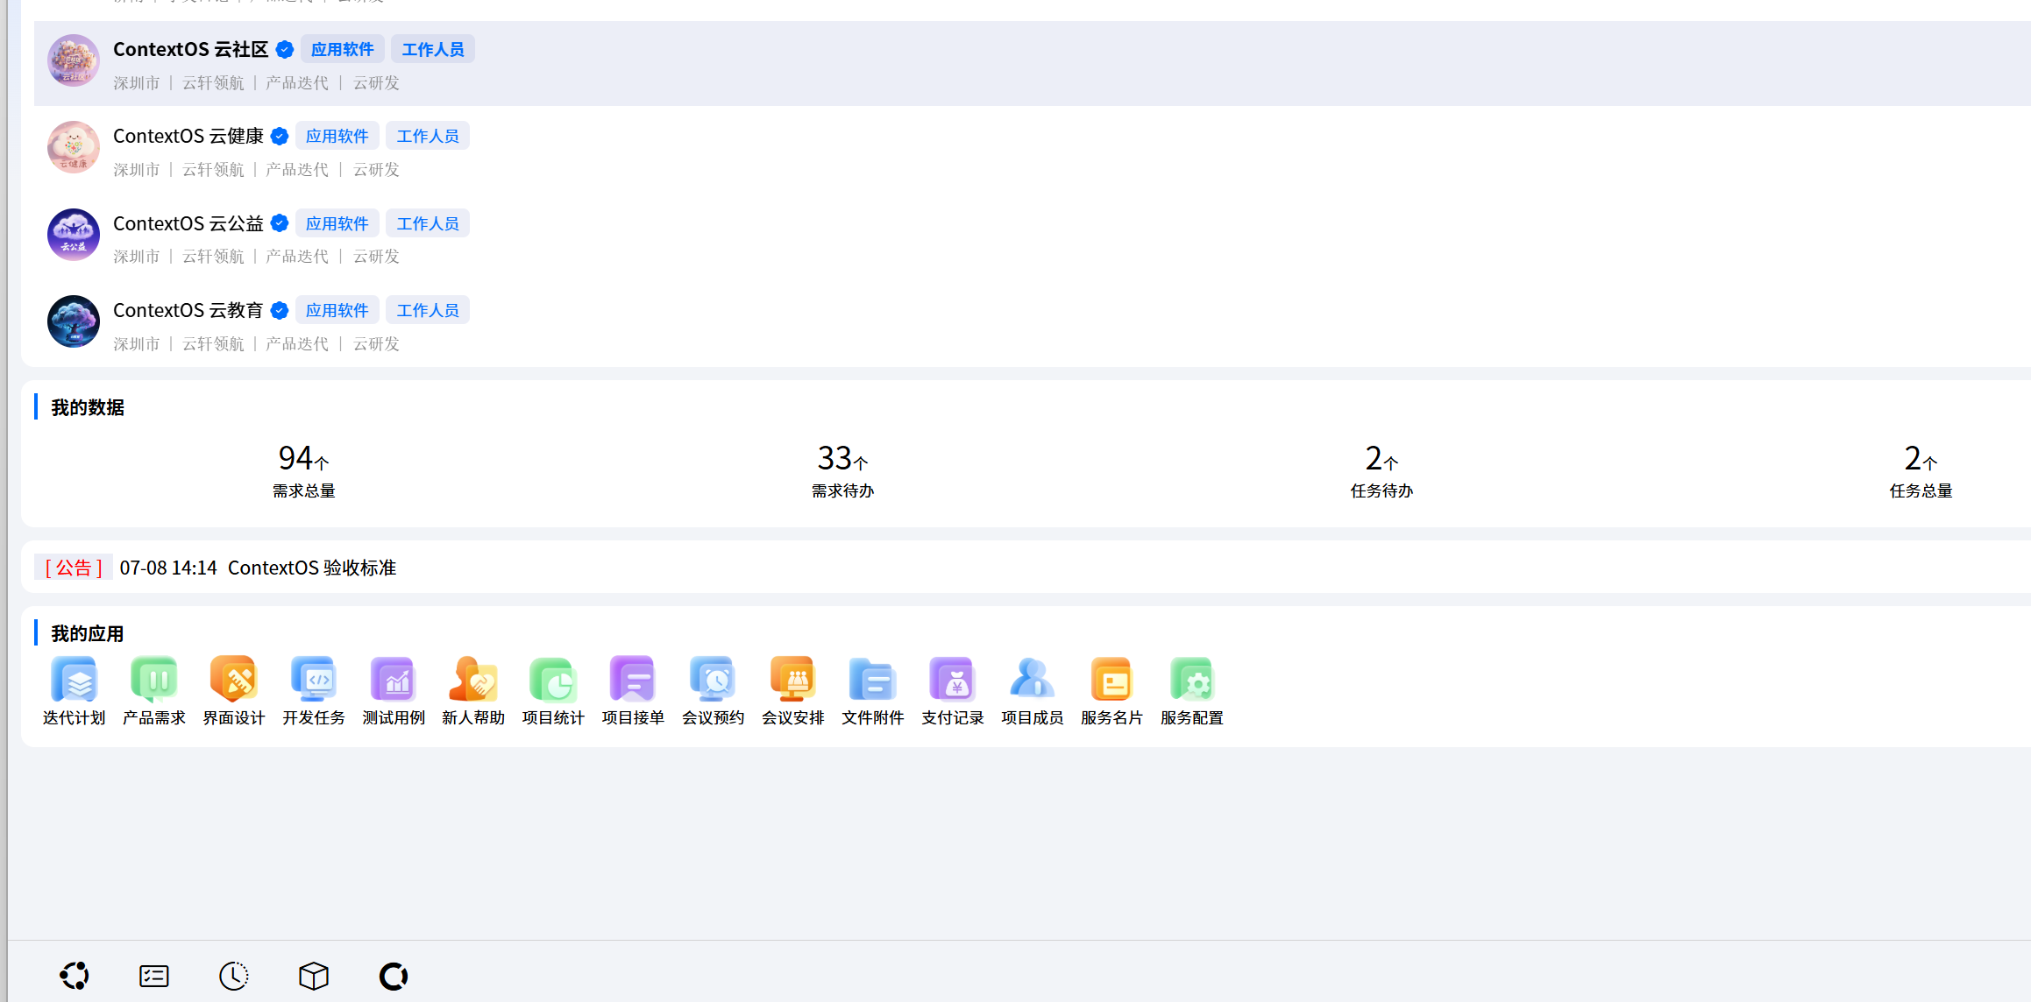2031x1002 pixels.
Task: Click the ContextOS 云公益 avatar thumbnail
Action: [74, 235]
